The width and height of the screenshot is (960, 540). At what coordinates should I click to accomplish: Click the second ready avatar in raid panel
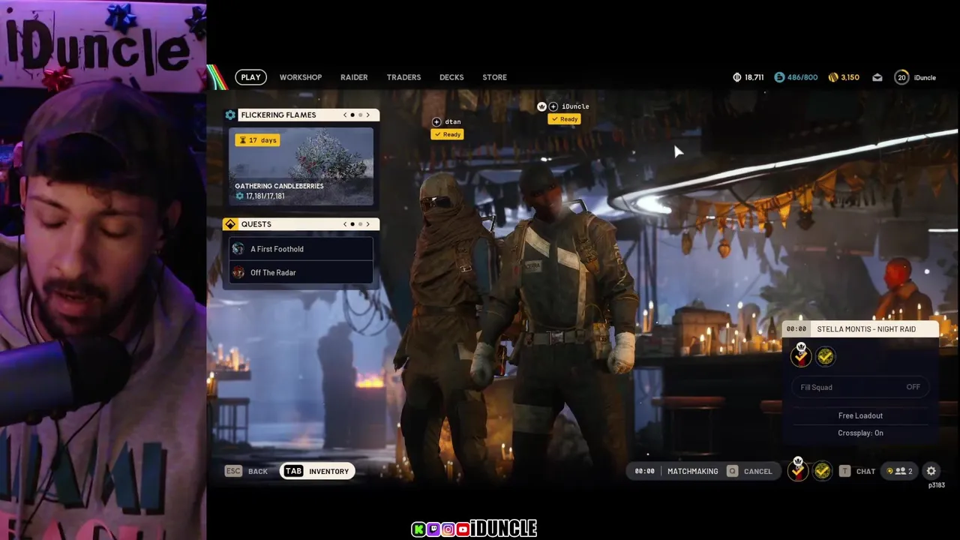[x=826, y=357]
